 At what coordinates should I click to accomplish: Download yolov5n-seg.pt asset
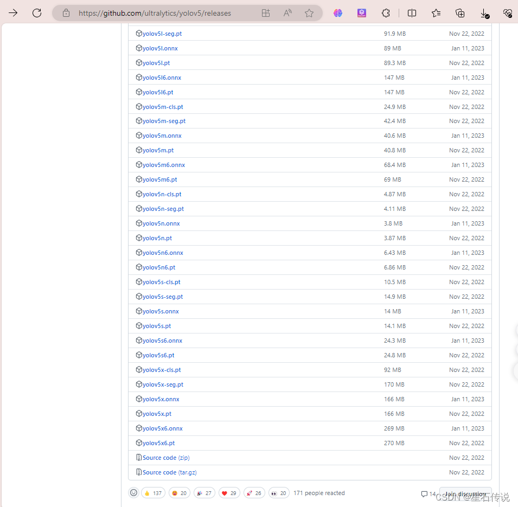click(163, 209)
